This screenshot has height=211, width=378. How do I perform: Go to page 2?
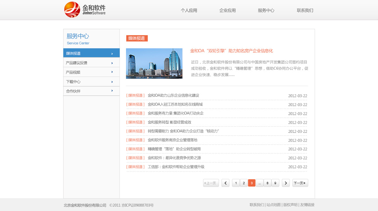pyautogui.click(x=244, y=183)
